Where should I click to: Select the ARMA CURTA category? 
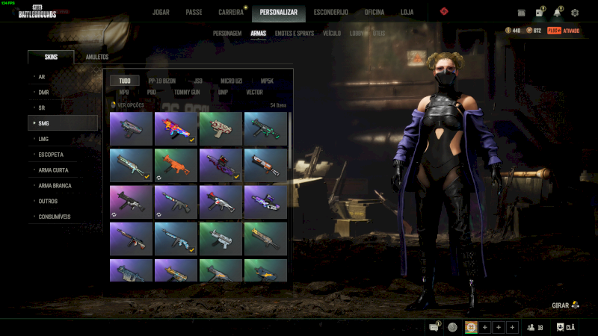coord(63,170)
